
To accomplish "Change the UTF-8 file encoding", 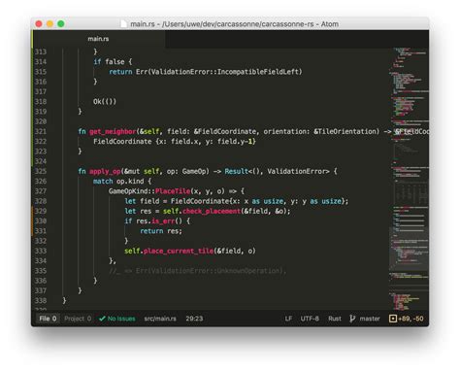I will 310,319.
